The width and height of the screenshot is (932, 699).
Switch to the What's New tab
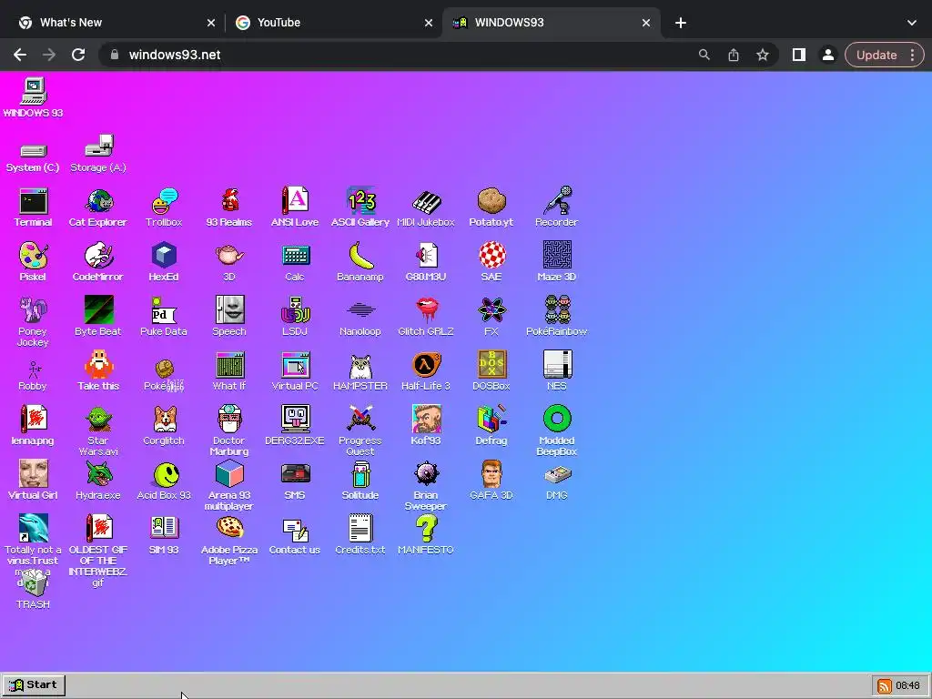[116, 23]
